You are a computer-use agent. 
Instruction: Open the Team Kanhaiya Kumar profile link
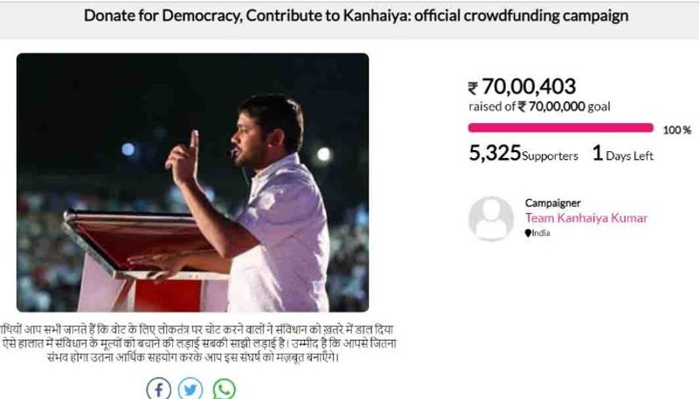586,218
